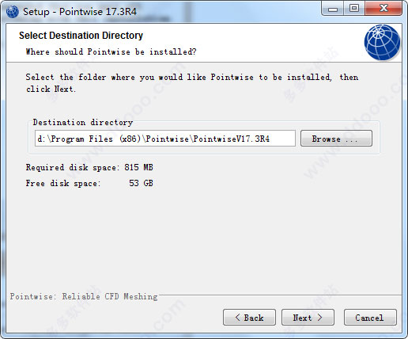
Task: Click the 'Required disk space:' label
Action: [x=73, y=167]
